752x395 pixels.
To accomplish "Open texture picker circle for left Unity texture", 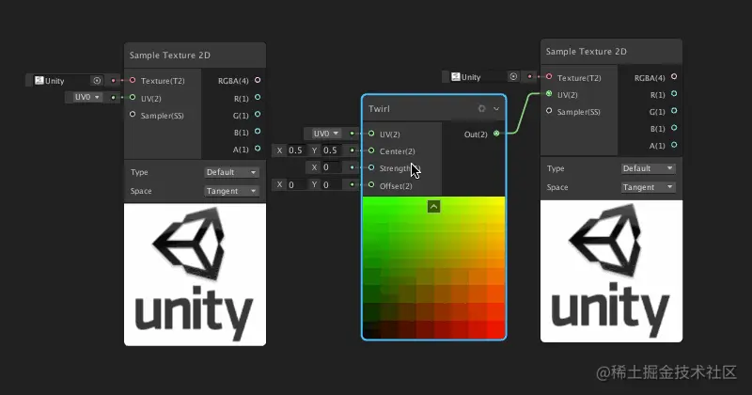I will (x=97, y=81).
